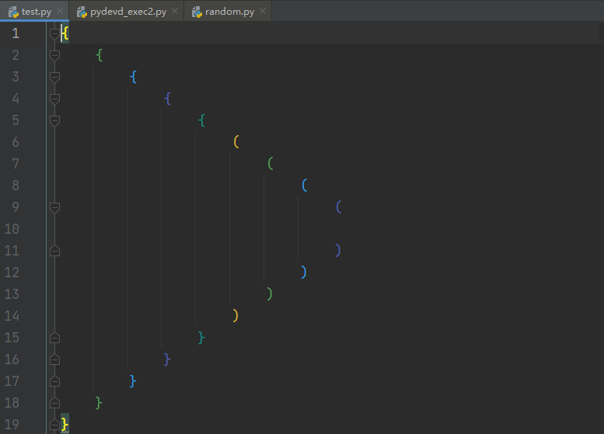Image resolution: width=604 pixels, height=434 pixels.
Task: Click the teal opening brace on line 5
Action: tap(201, 120)
